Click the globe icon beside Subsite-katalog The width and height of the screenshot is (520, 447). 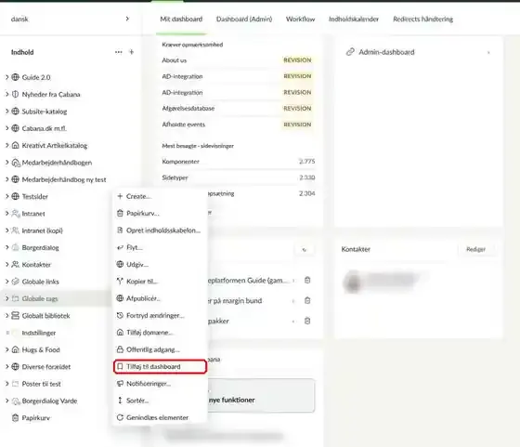tap(15, 112)
